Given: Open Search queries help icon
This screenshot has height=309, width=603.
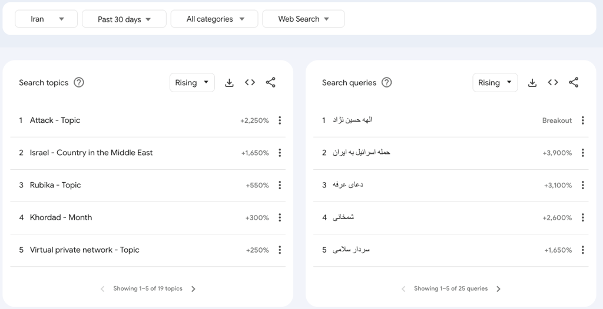Looking at the screenshot, I should (386, 82).
